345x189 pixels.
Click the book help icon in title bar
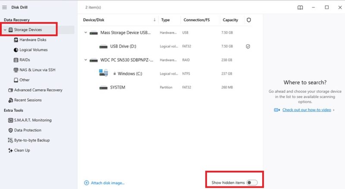coord(300,7)
